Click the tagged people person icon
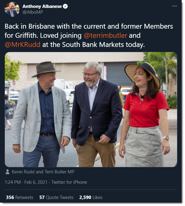185x206 pixels. tap(7, 172)
